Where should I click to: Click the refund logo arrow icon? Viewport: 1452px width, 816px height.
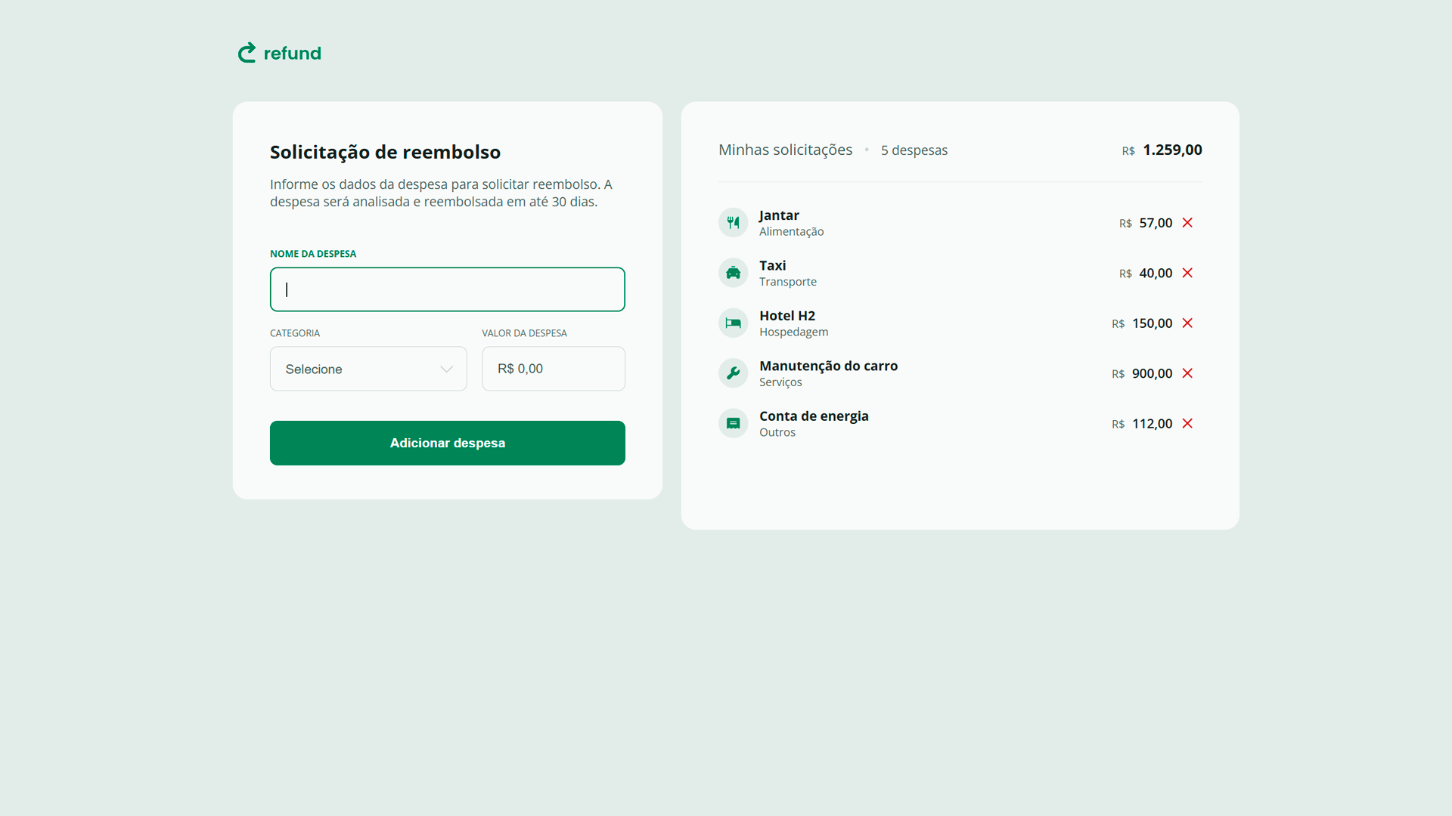click(x=247, y=53)
